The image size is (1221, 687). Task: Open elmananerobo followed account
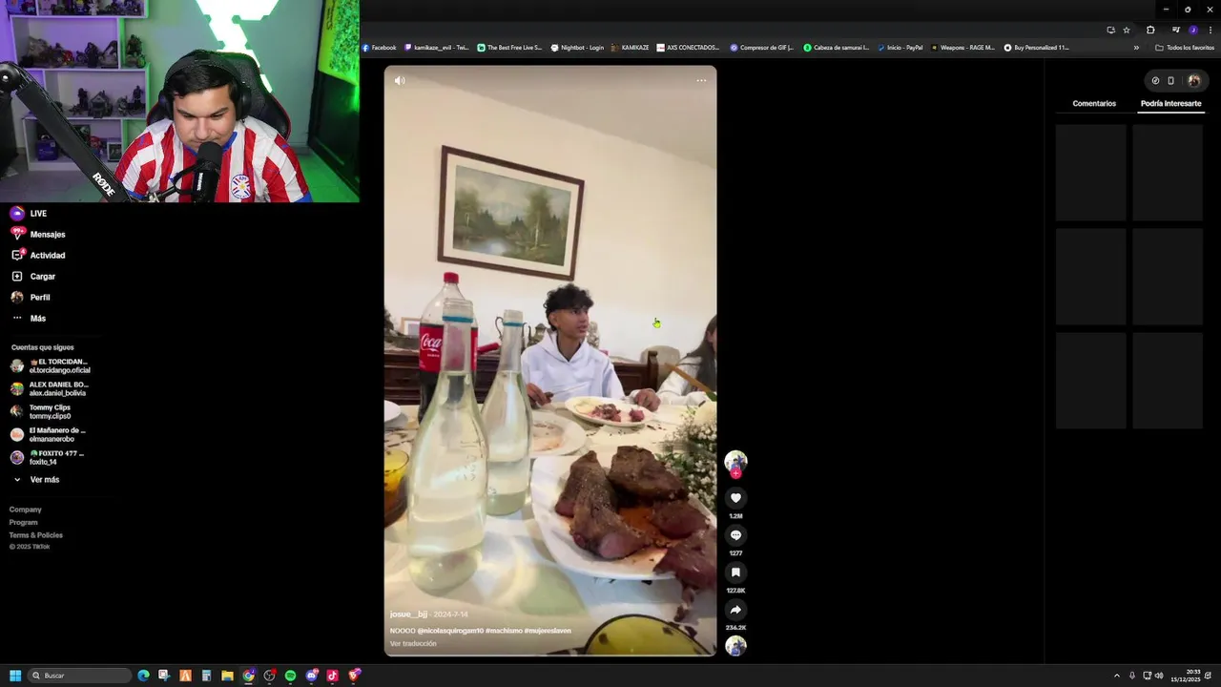tap(49, 435)
